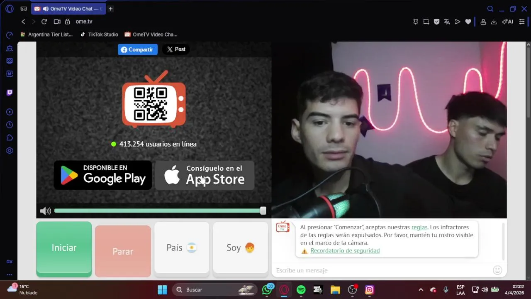Open the Google Play download badge
Screen dimensions: 531x299
[x=103, y=175]
